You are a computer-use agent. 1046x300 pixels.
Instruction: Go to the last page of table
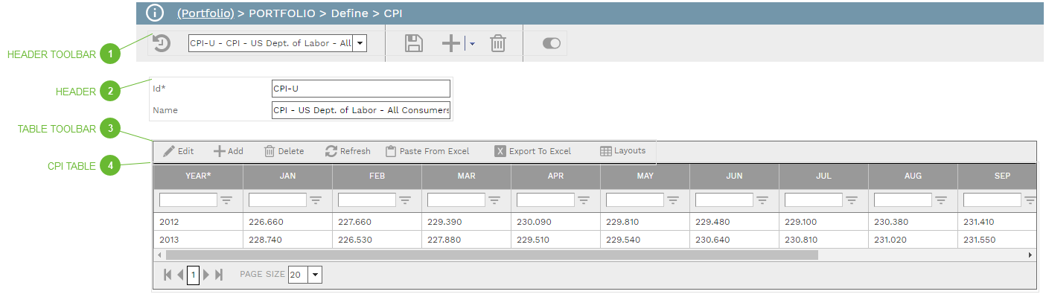219,275
